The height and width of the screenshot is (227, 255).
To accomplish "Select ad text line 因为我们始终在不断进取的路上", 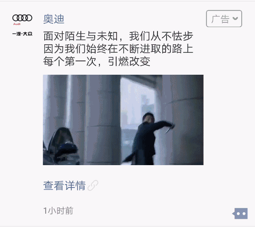I will [118, 49].
